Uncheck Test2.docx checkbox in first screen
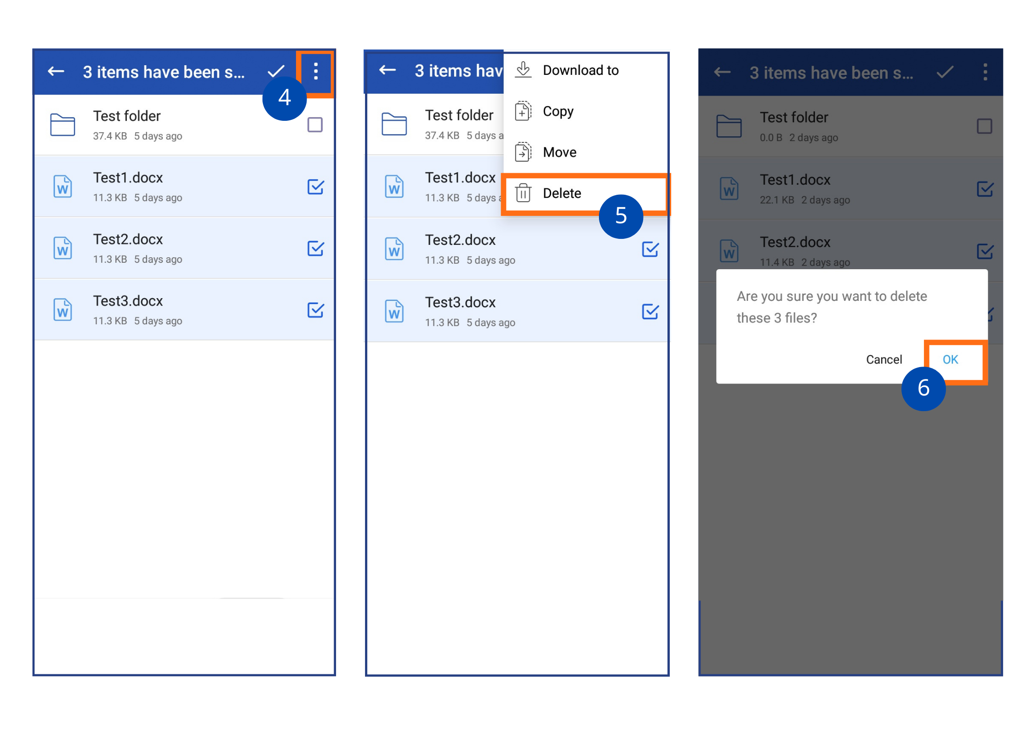 pos(315,248)
